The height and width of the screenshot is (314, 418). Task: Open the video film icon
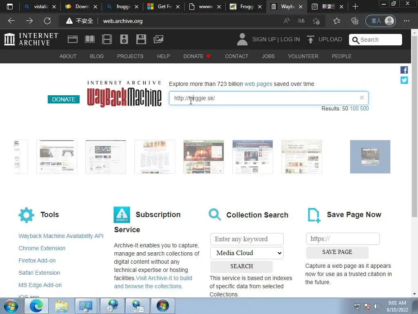107,39
